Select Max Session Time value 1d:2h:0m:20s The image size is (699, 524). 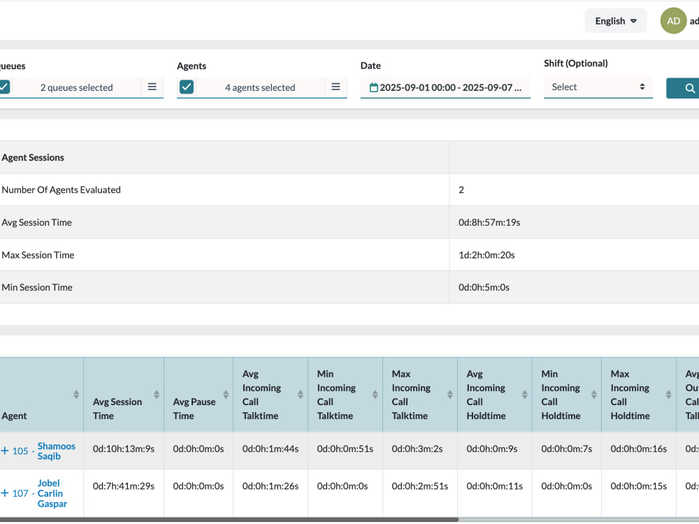pyautogui.click(x=487, y=255)
